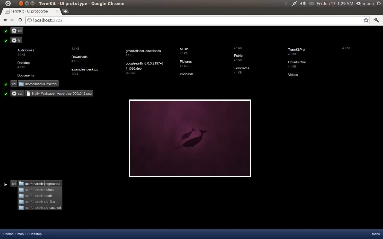Click the /usr/share/backgrounds path input

point(40,184)
